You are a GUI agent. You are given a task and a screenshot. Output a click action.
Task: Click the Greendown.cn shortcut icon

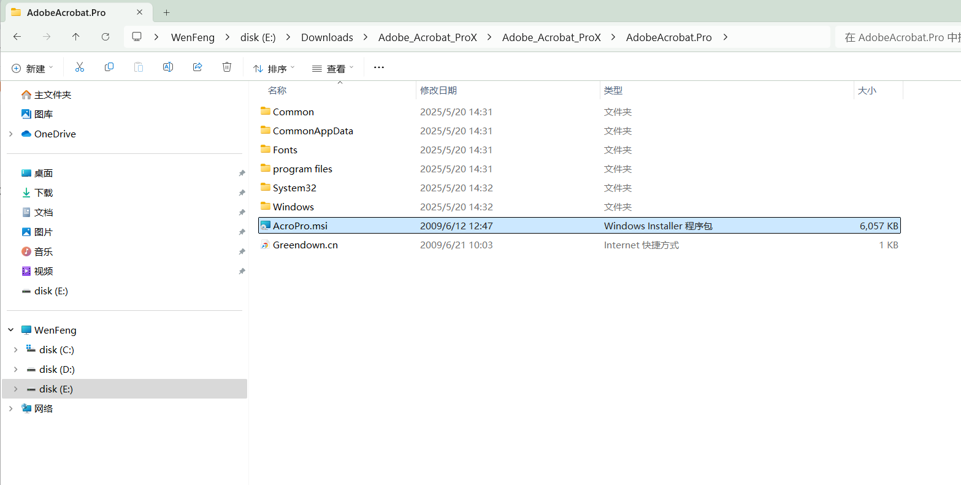(266, 245)
